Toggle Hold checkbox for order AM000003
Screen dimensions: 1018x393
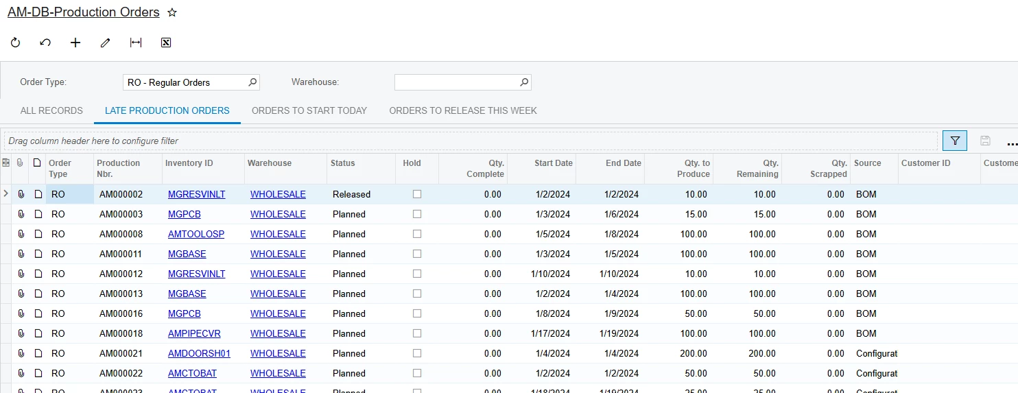417,214
